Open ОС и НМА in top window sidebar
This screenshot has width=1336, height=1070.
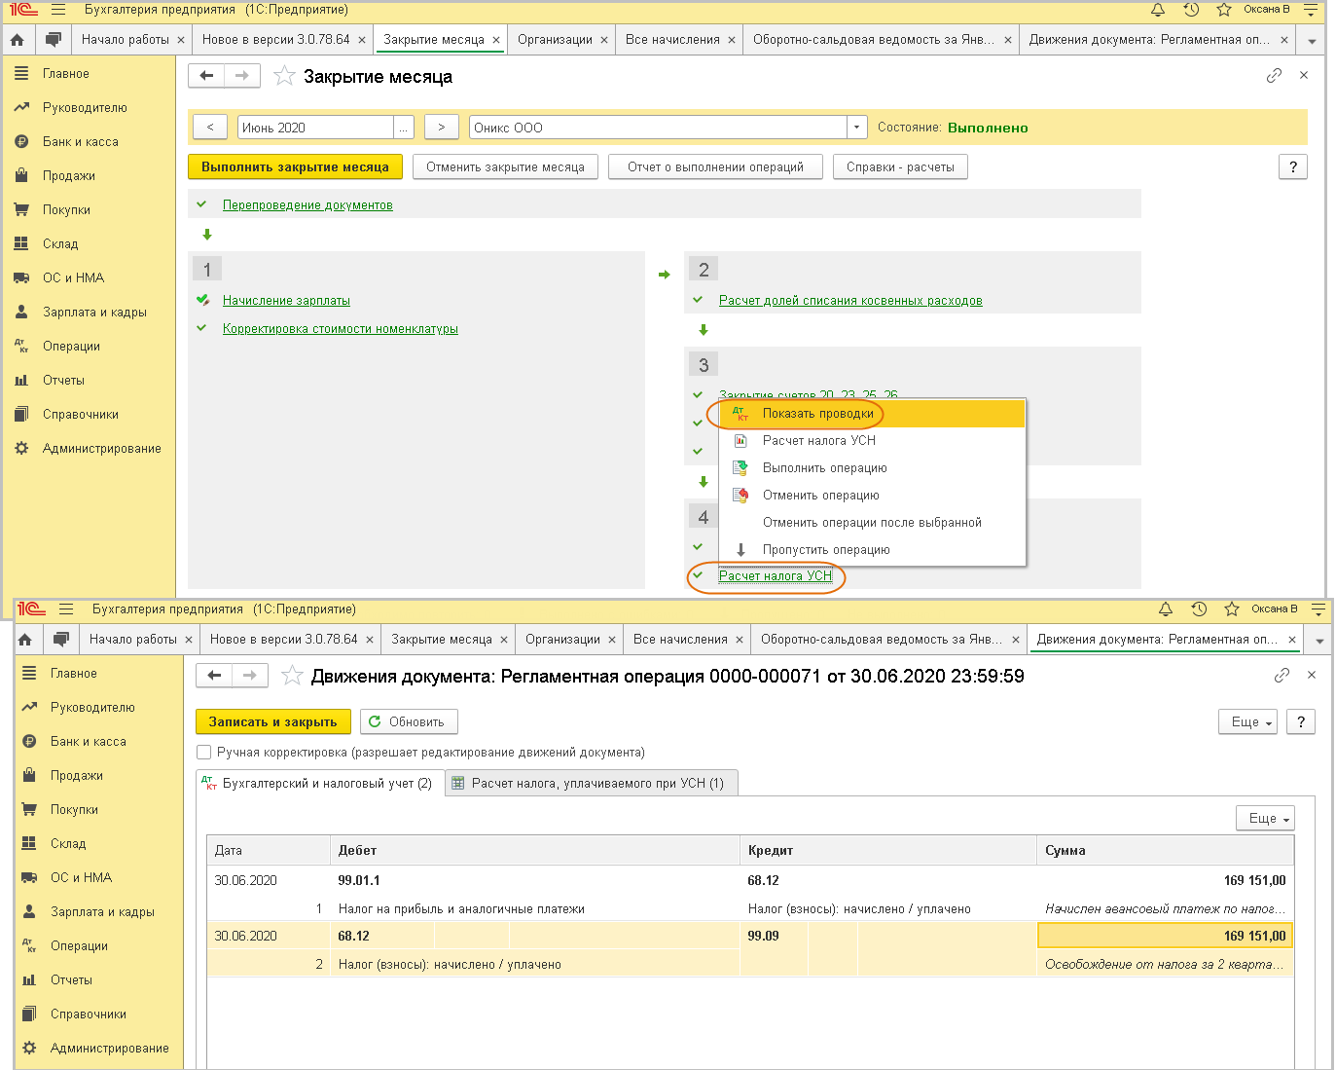point(73,278)
